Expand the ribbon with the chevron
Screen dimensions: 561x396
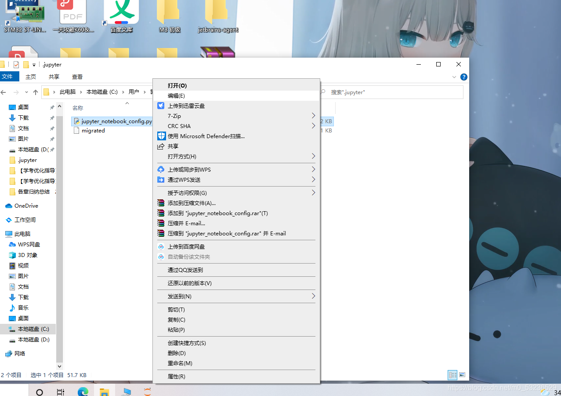click(454, 77)
